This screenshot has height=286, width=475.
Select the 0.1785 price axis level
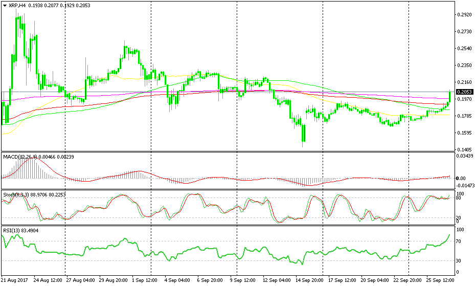464,116
